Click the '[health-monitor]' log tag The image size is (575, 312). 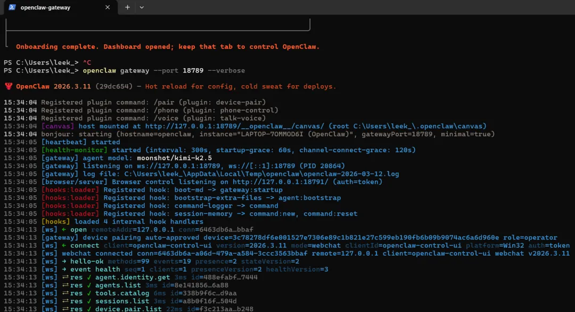pyautogui.click(x=74, y=150)
